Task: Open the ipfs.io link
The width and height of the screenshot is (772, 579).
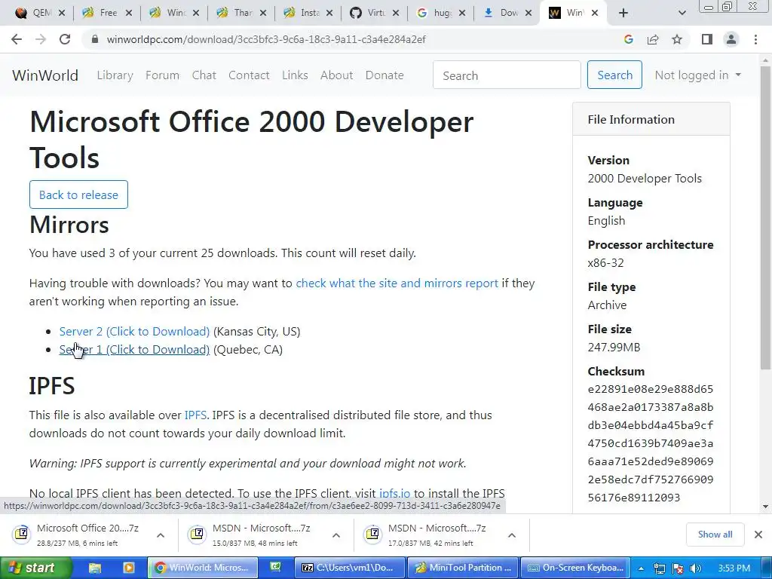Action: click(394, 493)
